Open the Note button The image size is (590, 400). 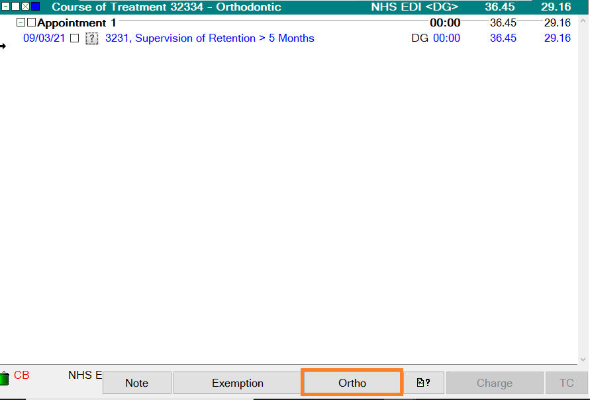point(137,383)
